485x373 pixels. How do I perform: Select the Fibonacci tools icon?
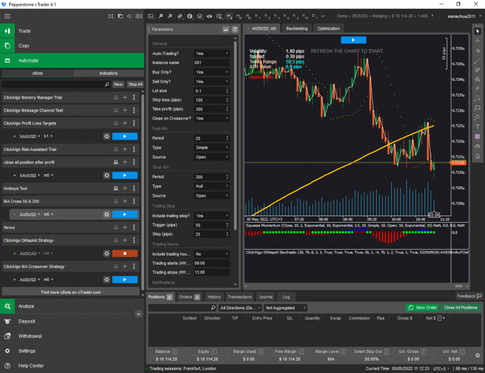[477, 98]
